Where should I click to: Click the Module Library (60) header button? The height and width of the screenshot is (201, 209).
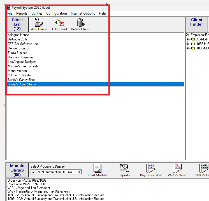pyautogui.click(x=17, y=170)
